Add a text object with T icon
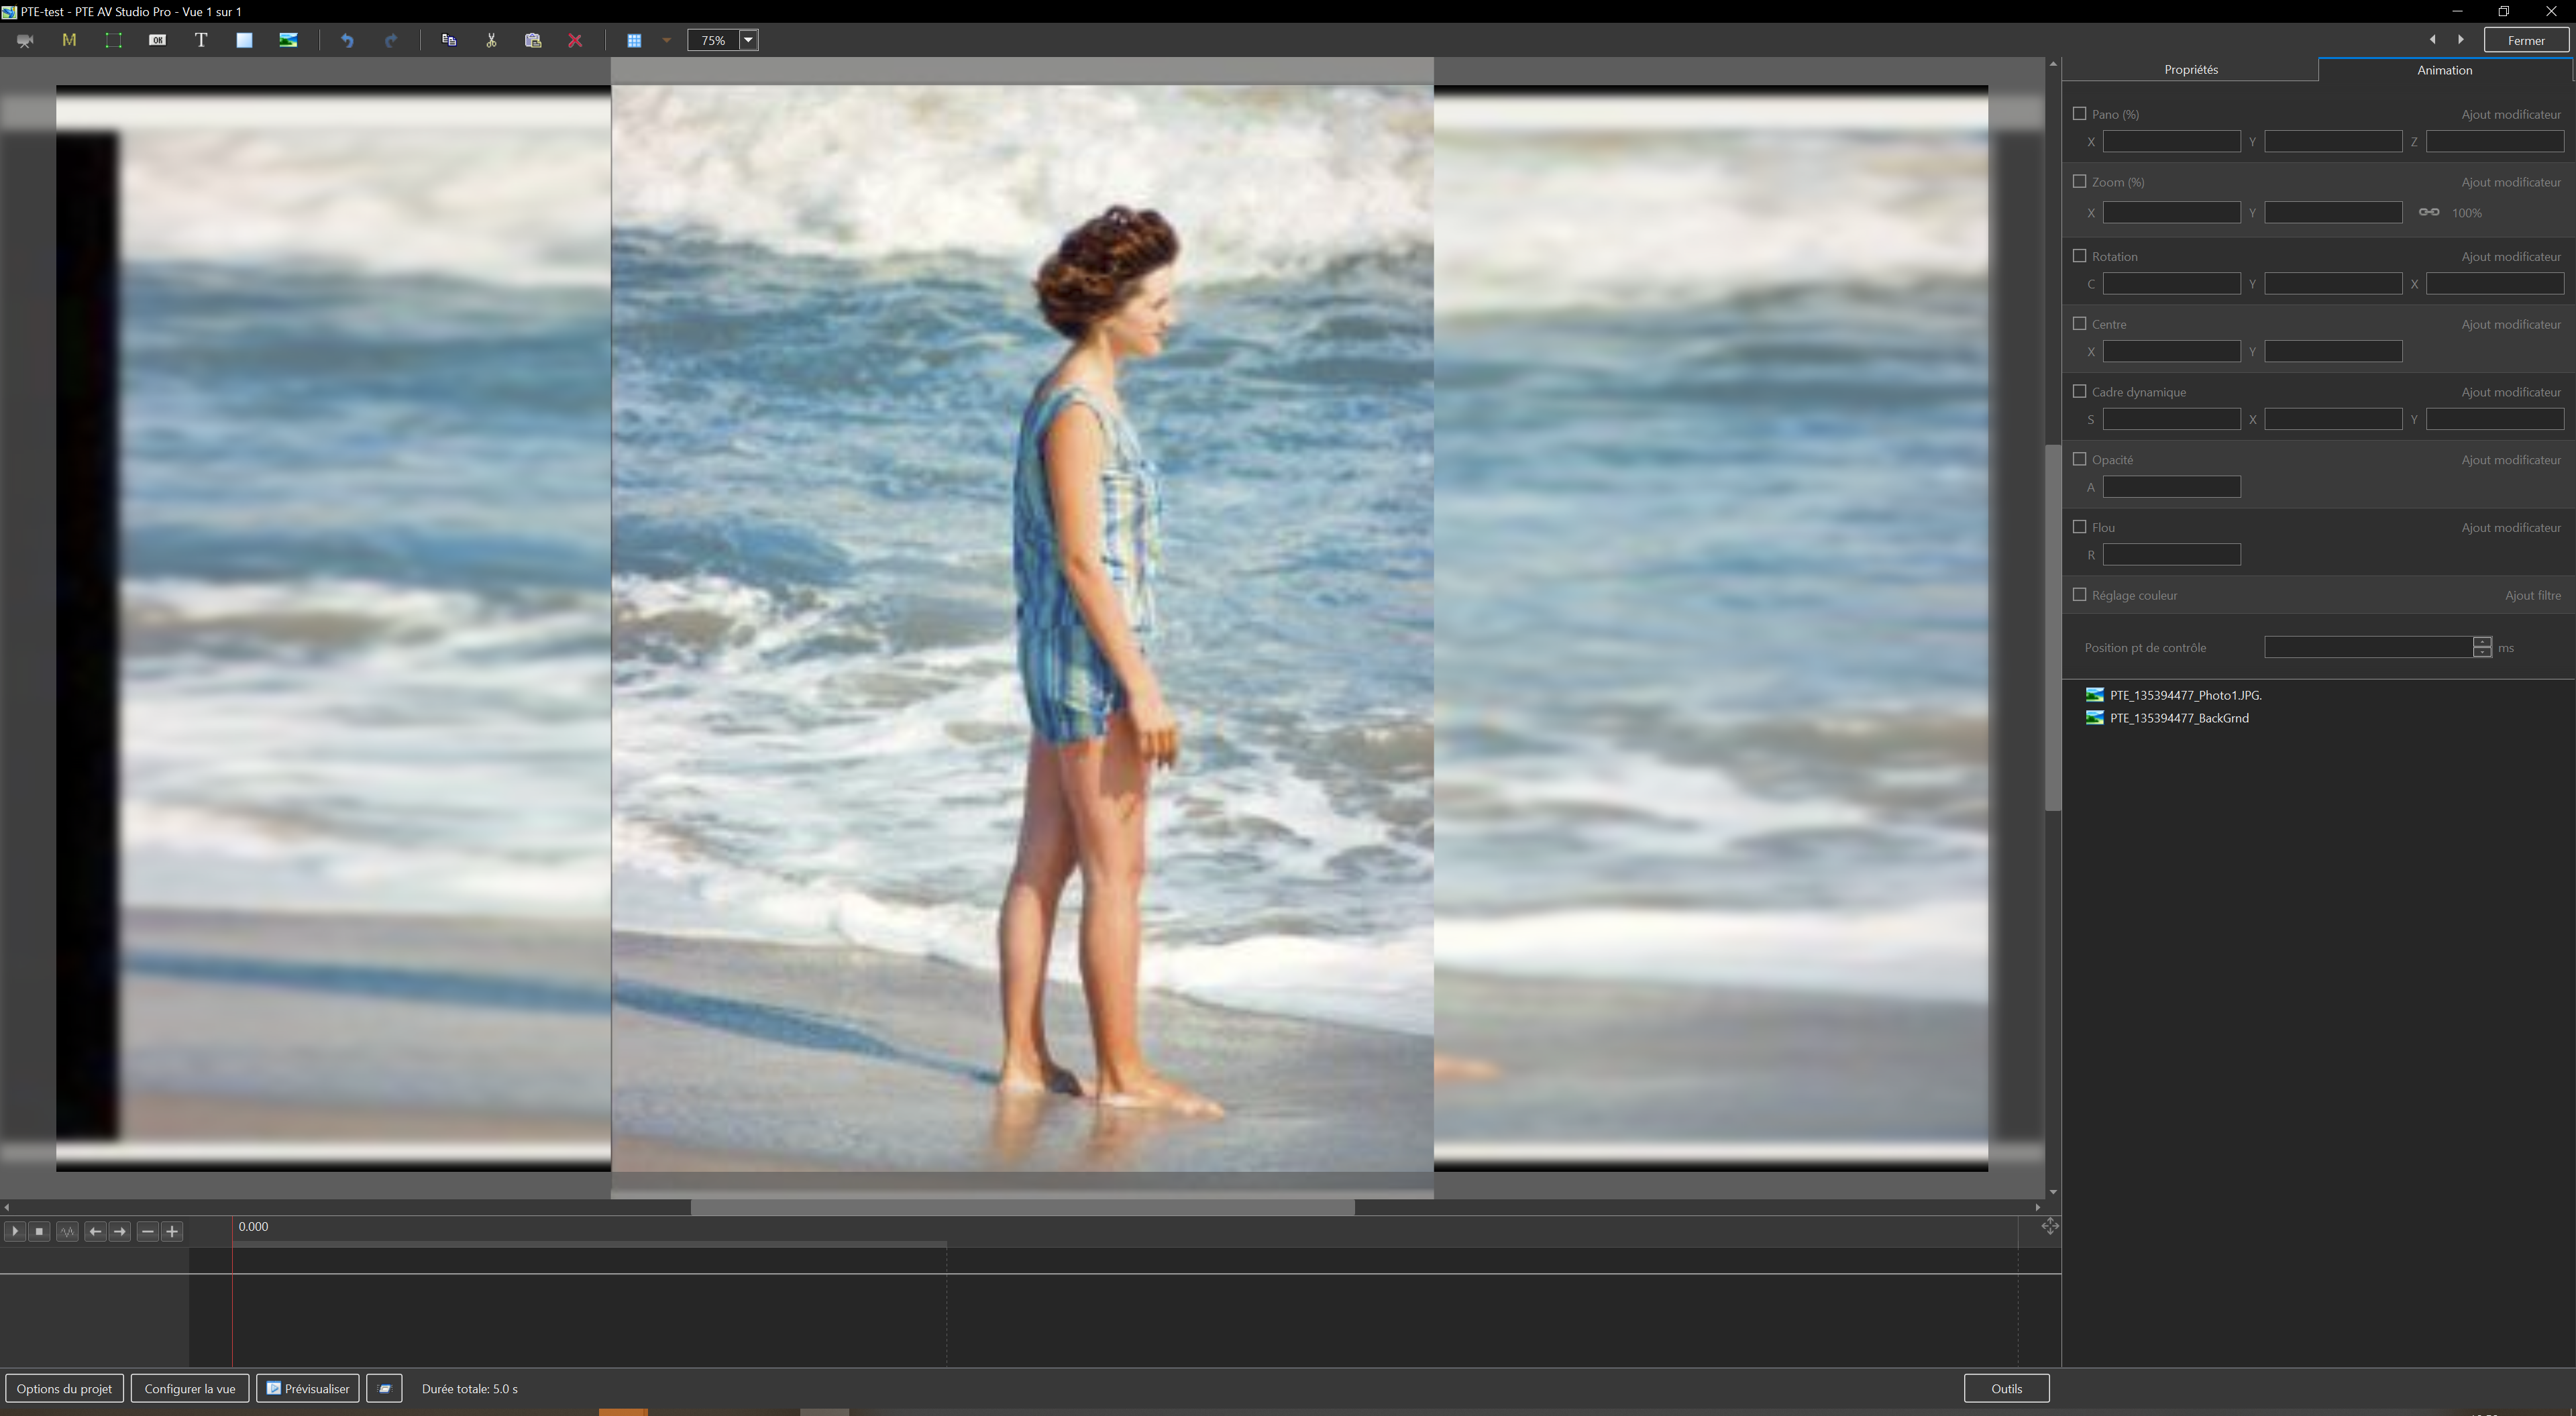The width and height of the screenshot is (2576, 1416). click(x=201, y=41)
